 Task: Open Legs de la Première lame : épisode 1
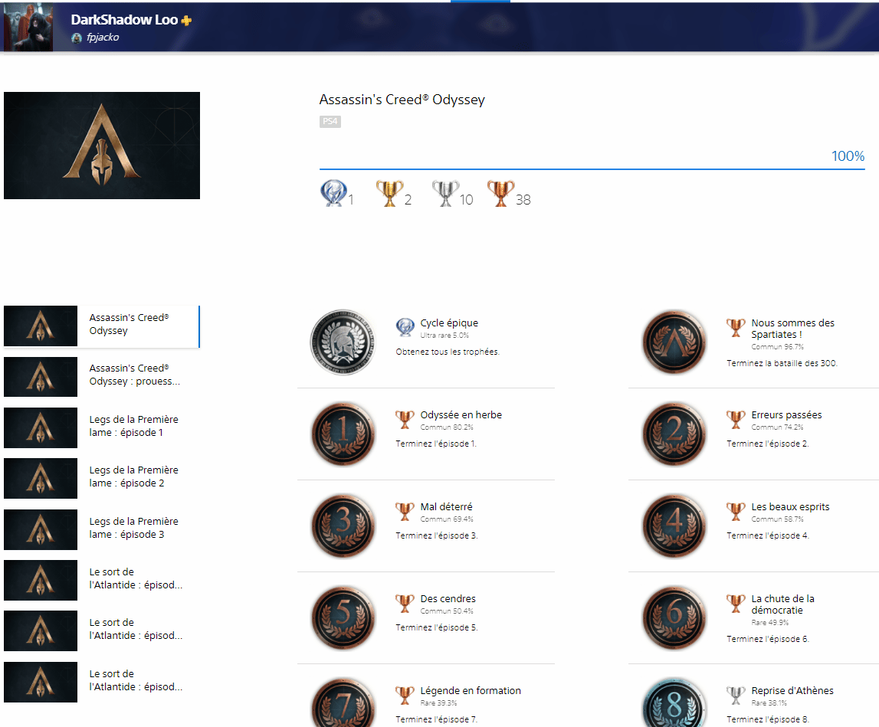click(102, 427)
